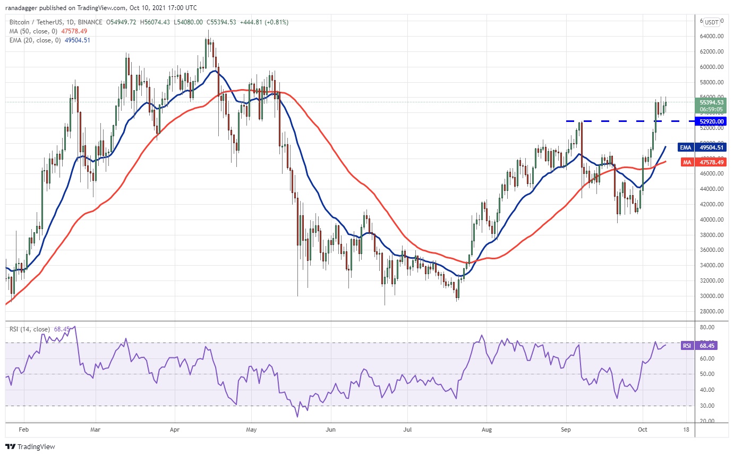Click the RSI value label 68.45 on scale
This screenshot has height=456, width=734.
[707, 346]
